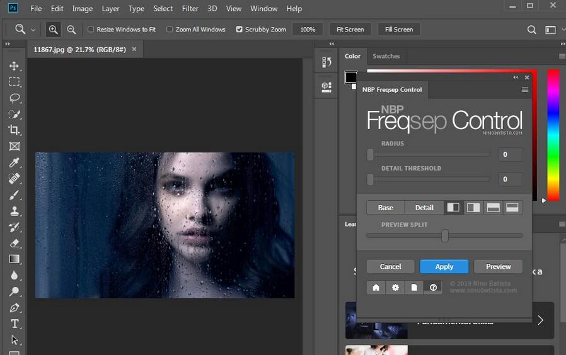Click the Preview Split slider handle

coord(445,235)
